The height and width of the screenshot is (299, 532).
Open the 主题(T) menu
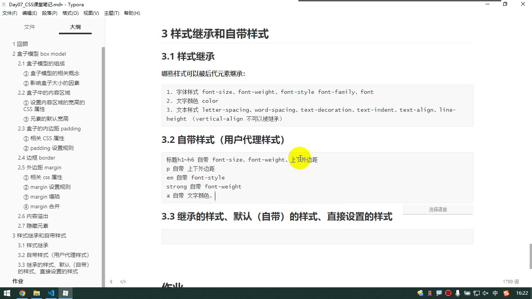112,13
